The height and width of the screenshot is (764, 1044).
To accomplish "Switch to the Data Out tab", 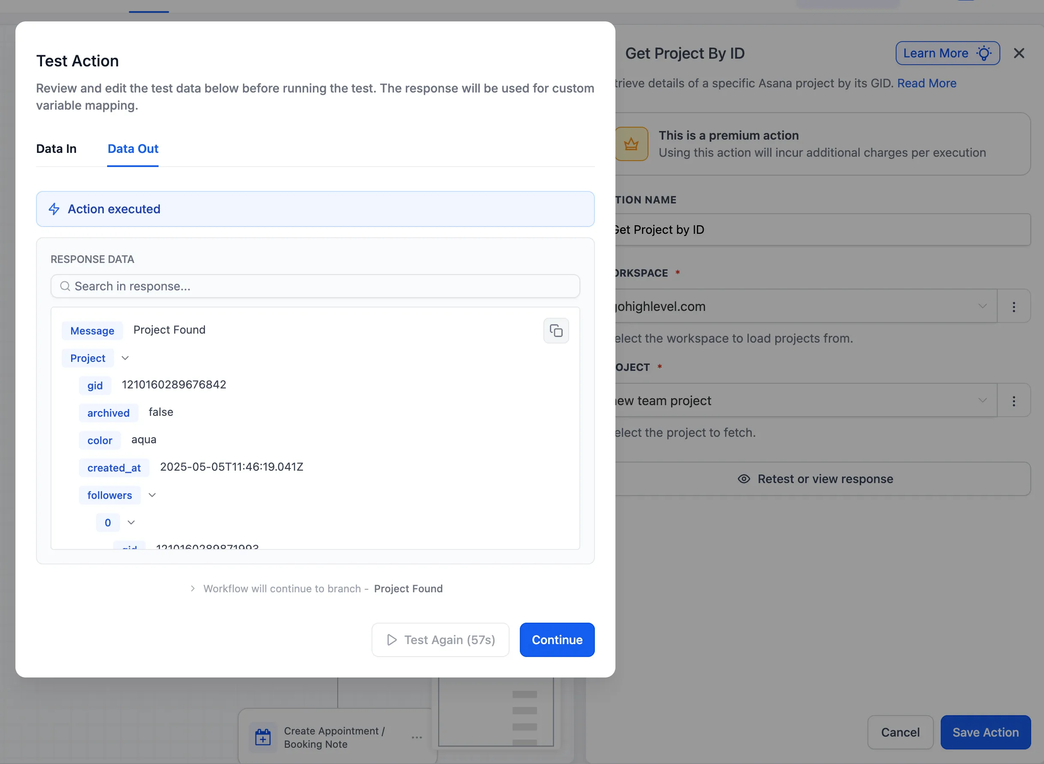I will [132, 149].
